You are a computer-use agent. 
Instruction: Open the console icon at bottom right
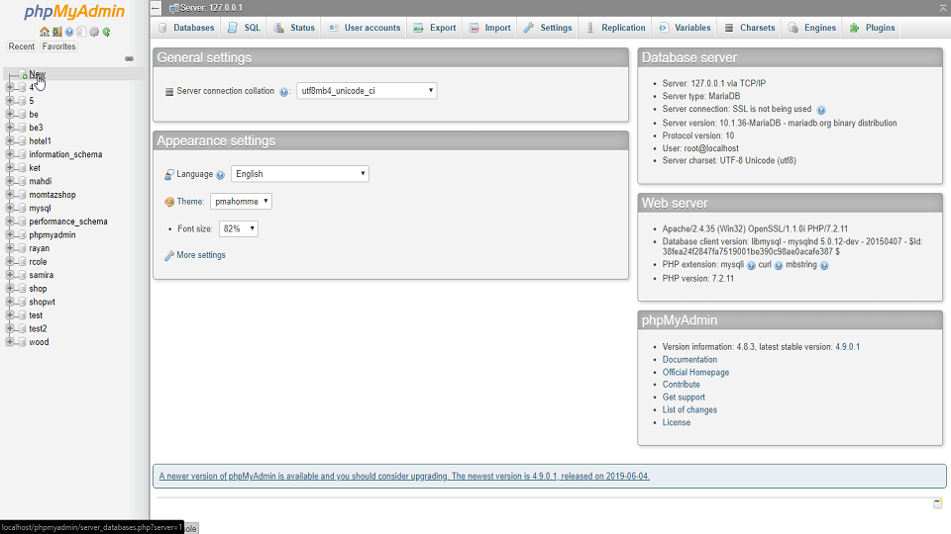[938, 503]
